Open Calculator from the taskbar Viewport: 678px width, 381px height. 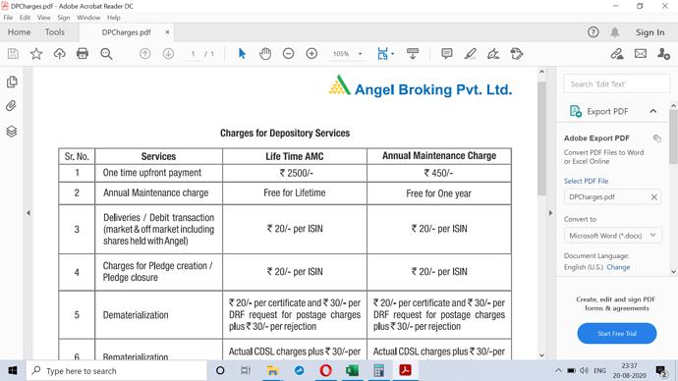[378, 370]
